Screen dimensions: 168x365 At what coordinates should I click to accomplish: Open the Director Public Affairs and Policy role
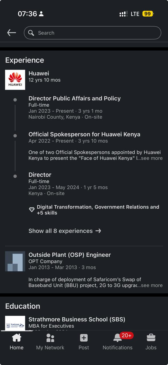(x=74, y=98)
